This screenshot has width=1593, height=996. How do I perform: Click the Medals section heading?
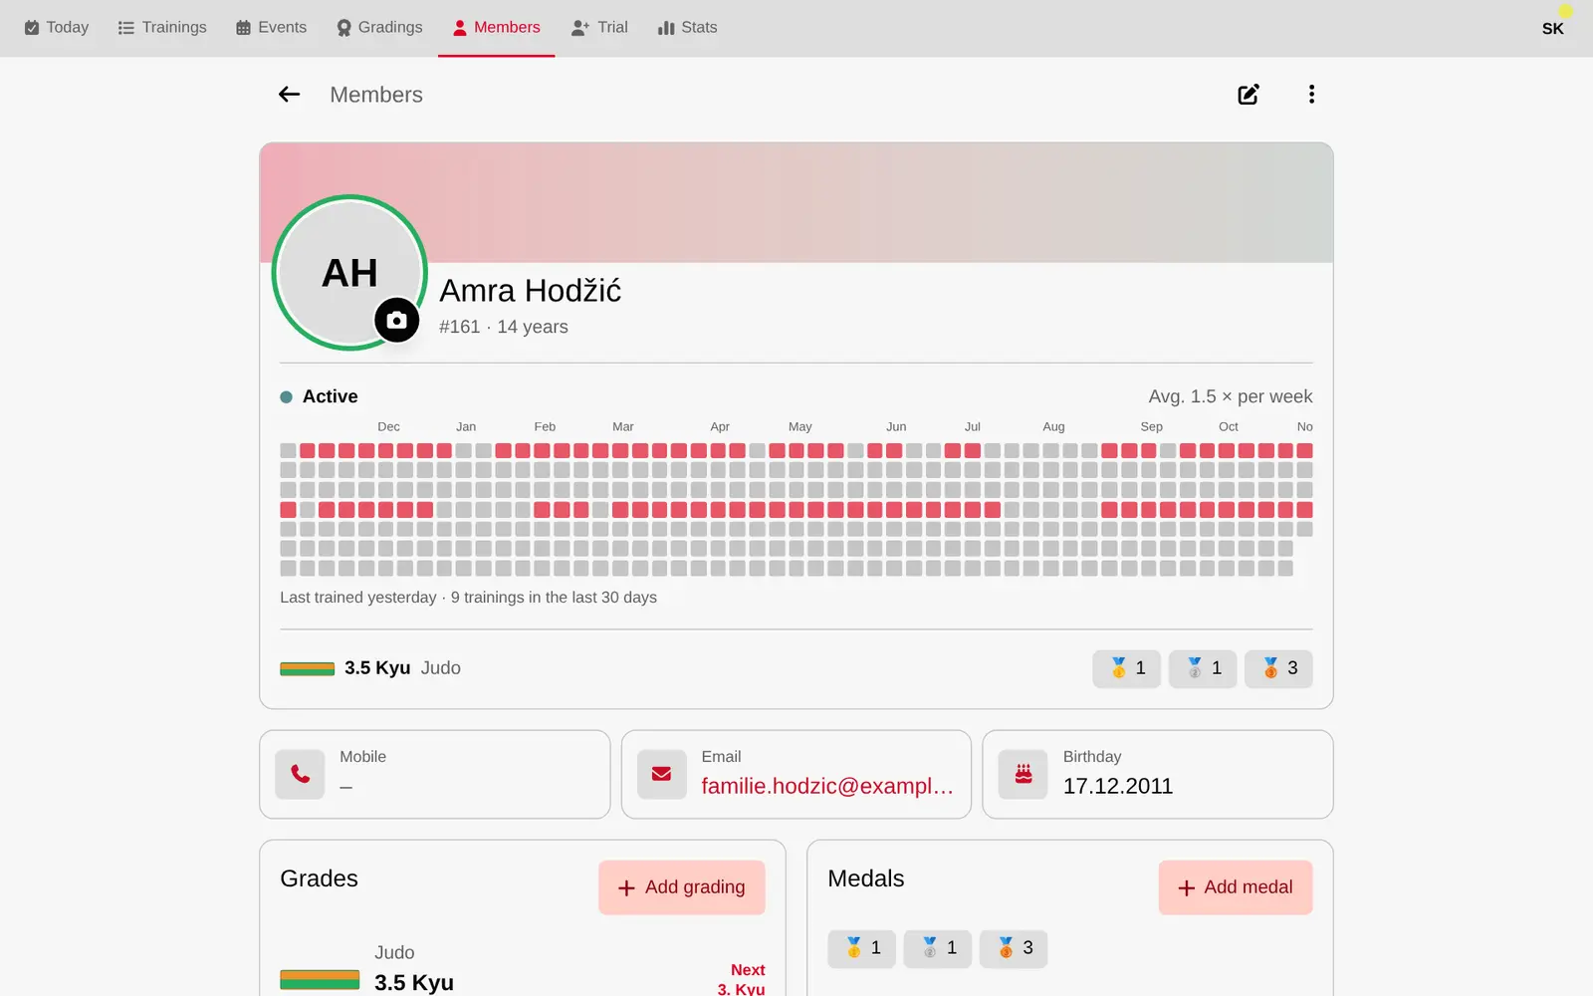pos(866,878)
